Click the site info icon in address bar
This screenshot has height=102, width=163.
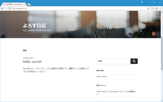13,8
